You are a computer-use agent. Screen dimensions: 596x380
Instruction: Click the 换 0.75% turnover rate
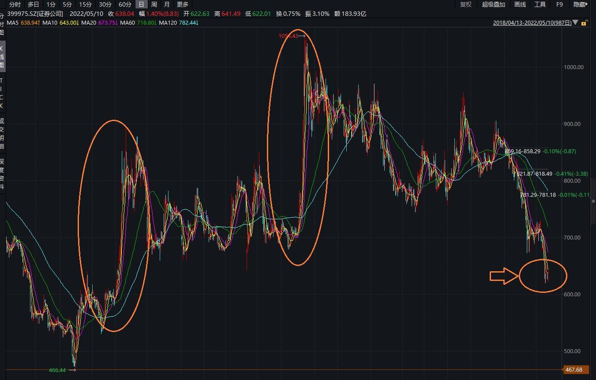(288, 14)
